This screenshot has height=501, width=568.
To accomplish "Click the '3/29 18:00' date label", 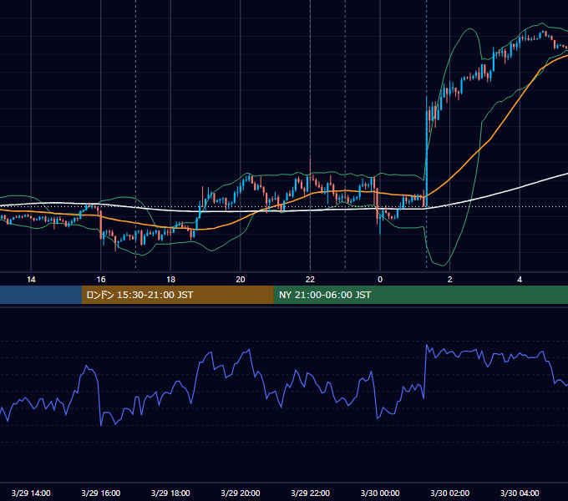I will point(170,493).
